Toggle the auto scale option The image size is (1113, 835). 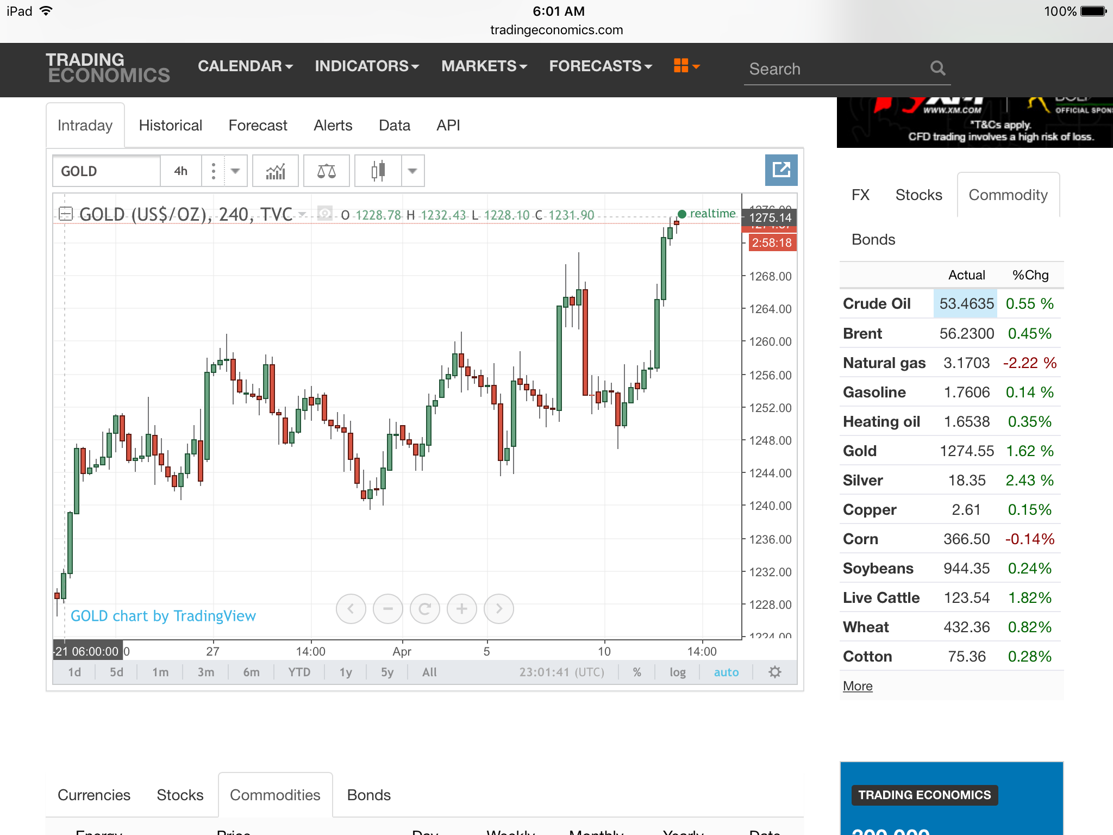726,672
